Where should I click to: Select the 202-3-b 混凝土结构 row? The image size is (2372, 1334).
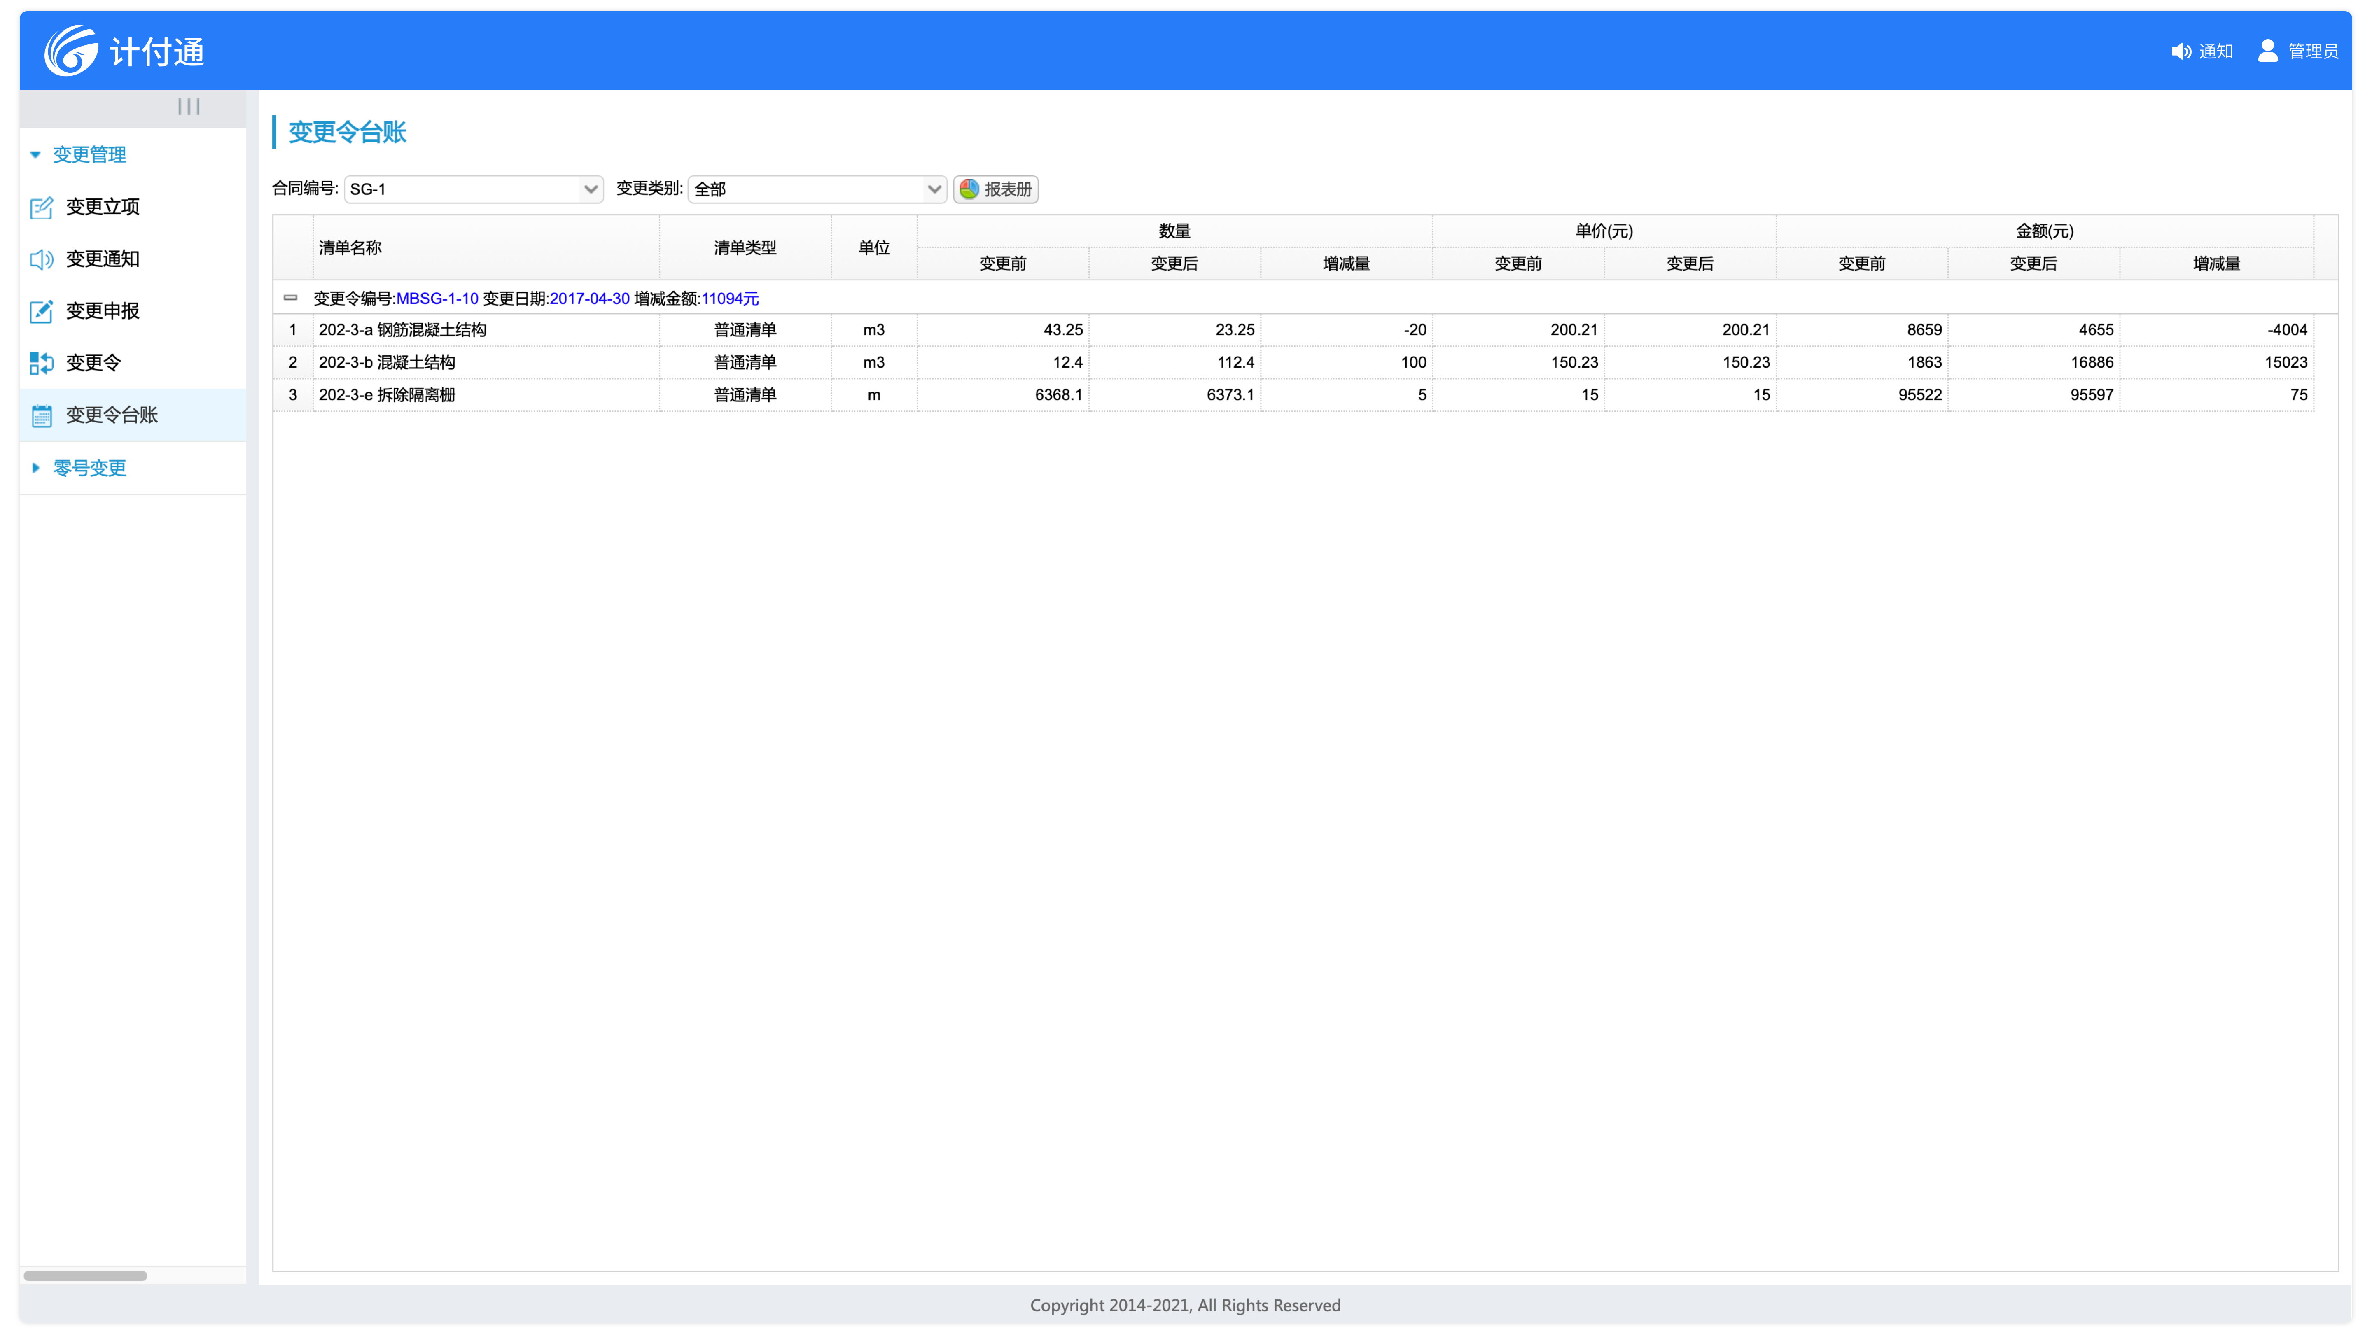click(x=387, y=363)
